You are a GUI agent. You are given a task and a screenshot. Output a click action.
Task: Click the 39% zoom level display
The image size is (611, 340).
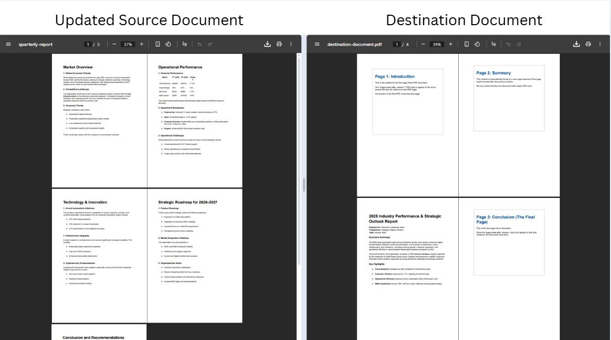pos(437,44)
